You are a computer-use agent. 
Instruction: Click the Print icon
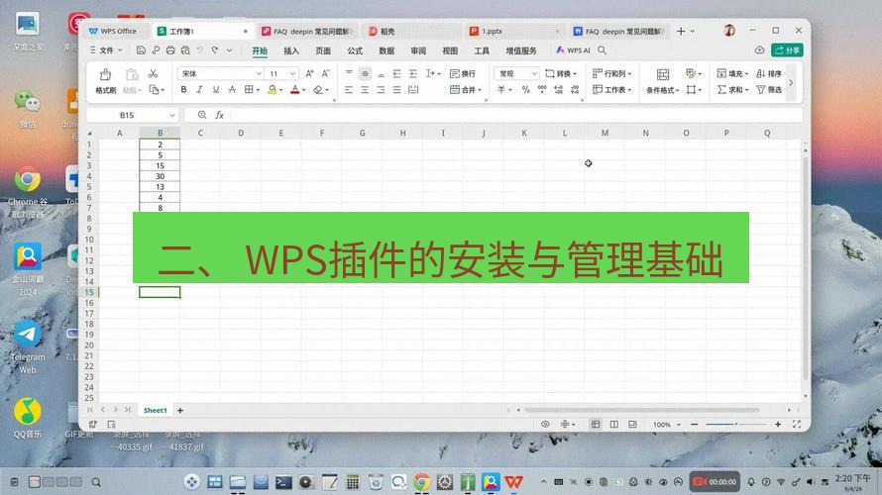click(170, 50)
